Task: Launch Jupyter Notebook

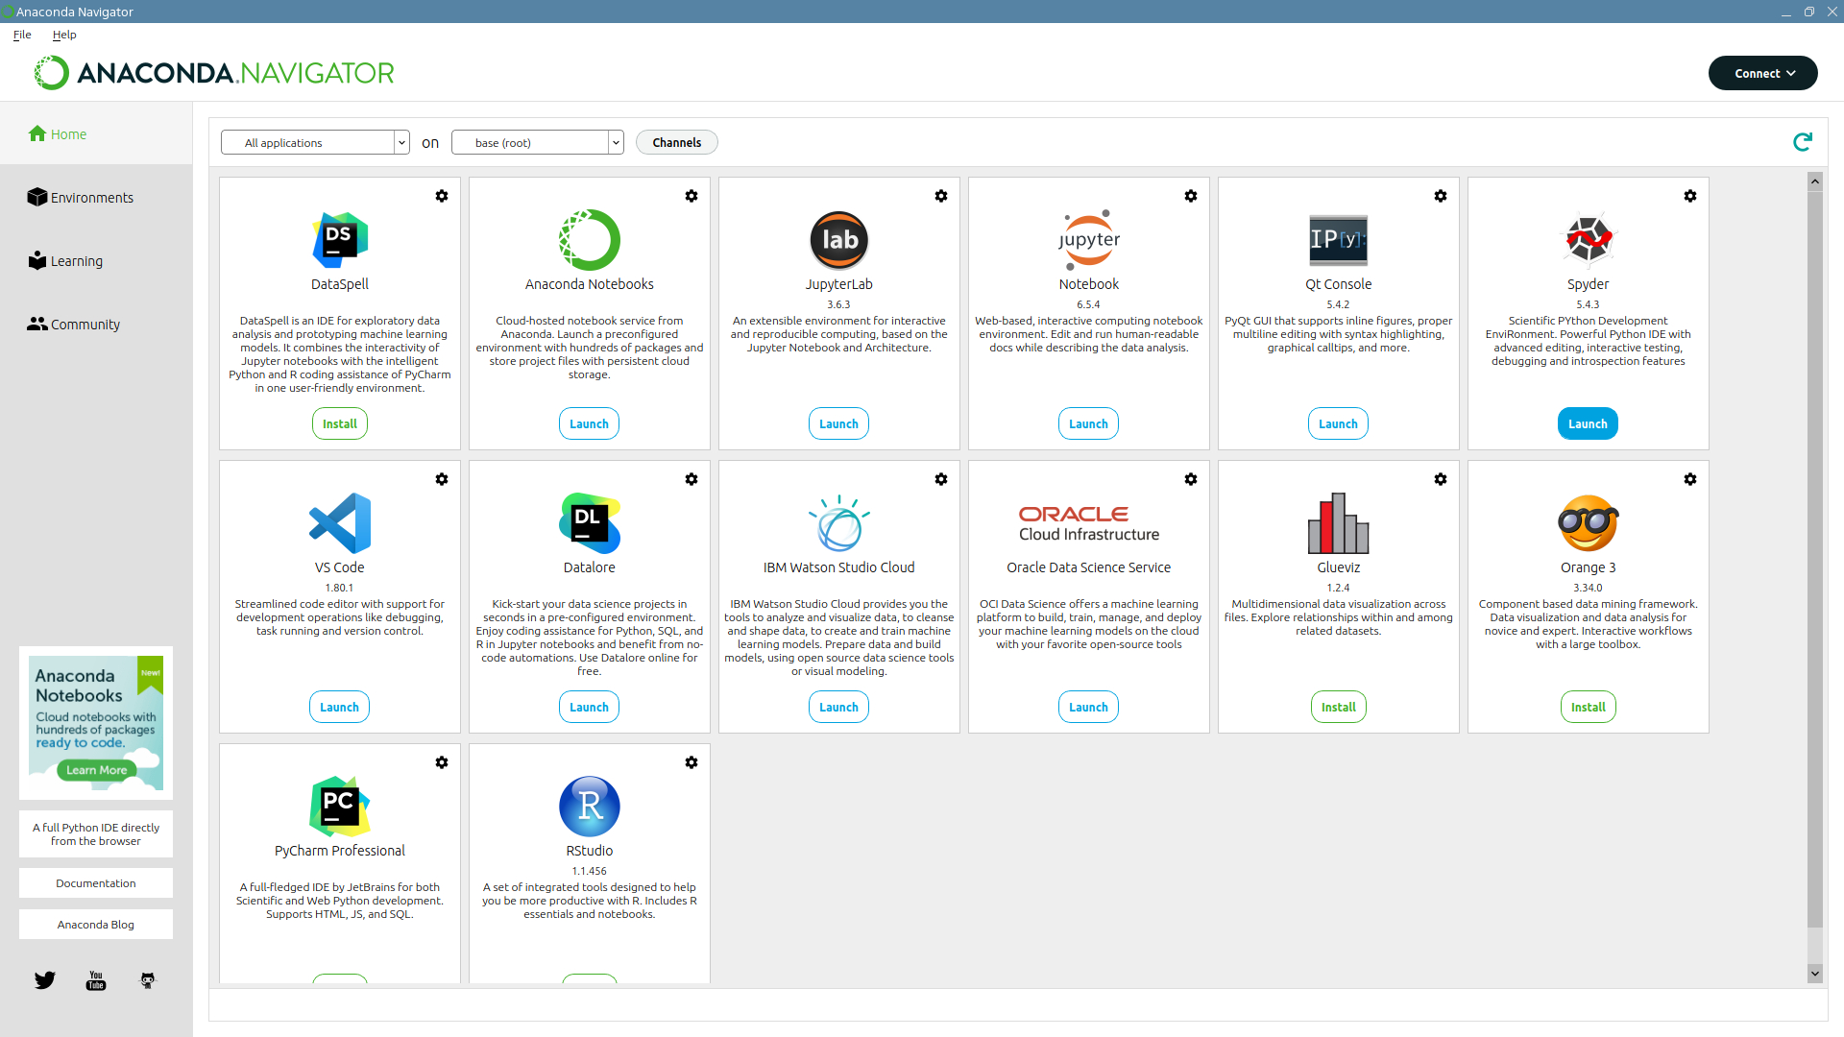Action: point(1089,423)
